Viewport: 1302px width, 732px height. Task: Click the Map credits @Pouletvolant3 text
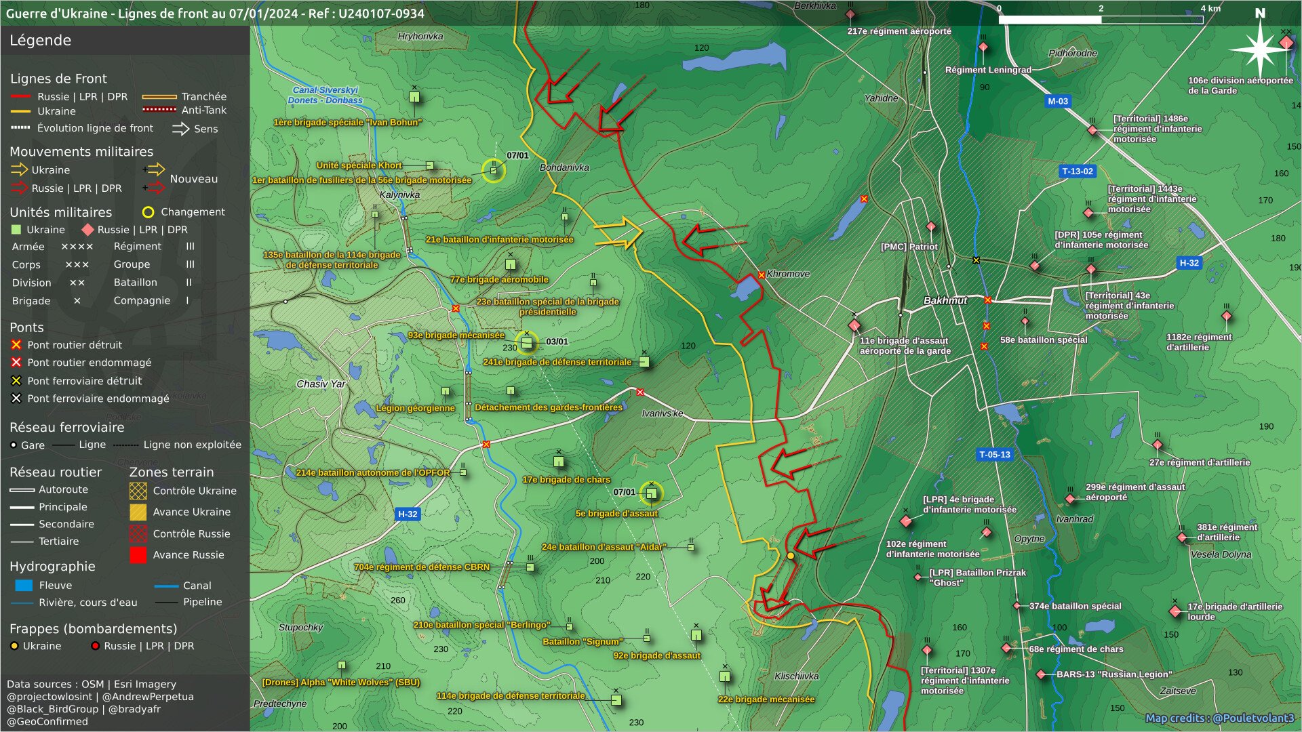(x=1220, y=718)
